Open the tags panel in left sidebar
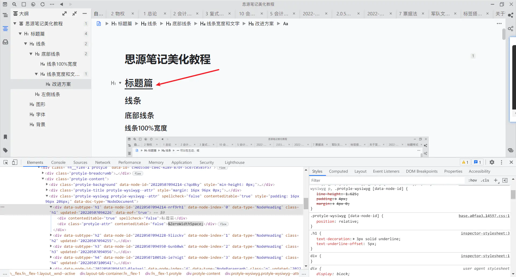The image size is (516, 277). [5, 150]
